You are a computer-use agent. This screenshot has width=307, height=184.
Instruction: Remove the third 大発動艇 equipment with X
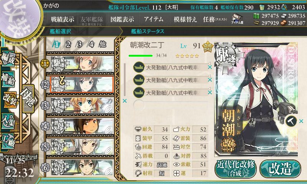point(210,92)
